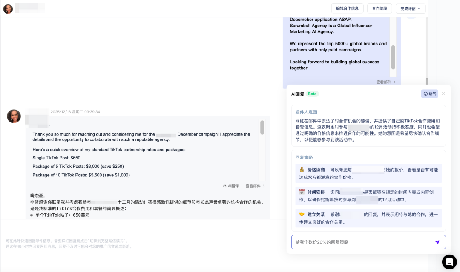The height and width of the screenshot is (272, 460).
Task: Open the 完成评估 dropdown
Action: coord(410,8)
